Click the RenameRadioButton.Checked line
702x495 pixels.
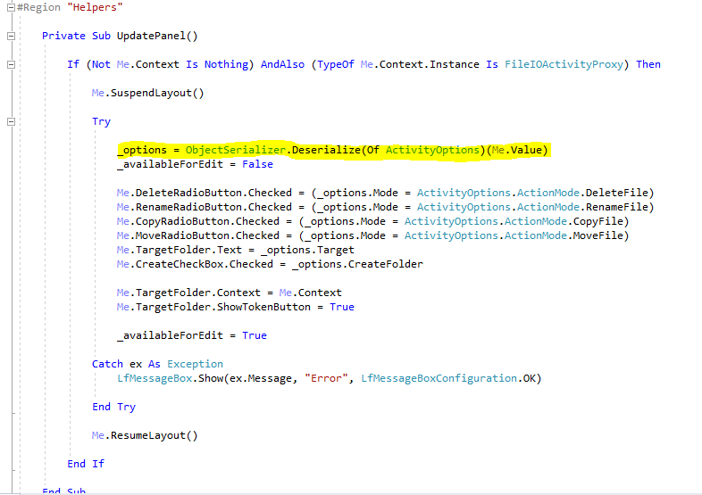pyautogui.click(x=385, y=207)
